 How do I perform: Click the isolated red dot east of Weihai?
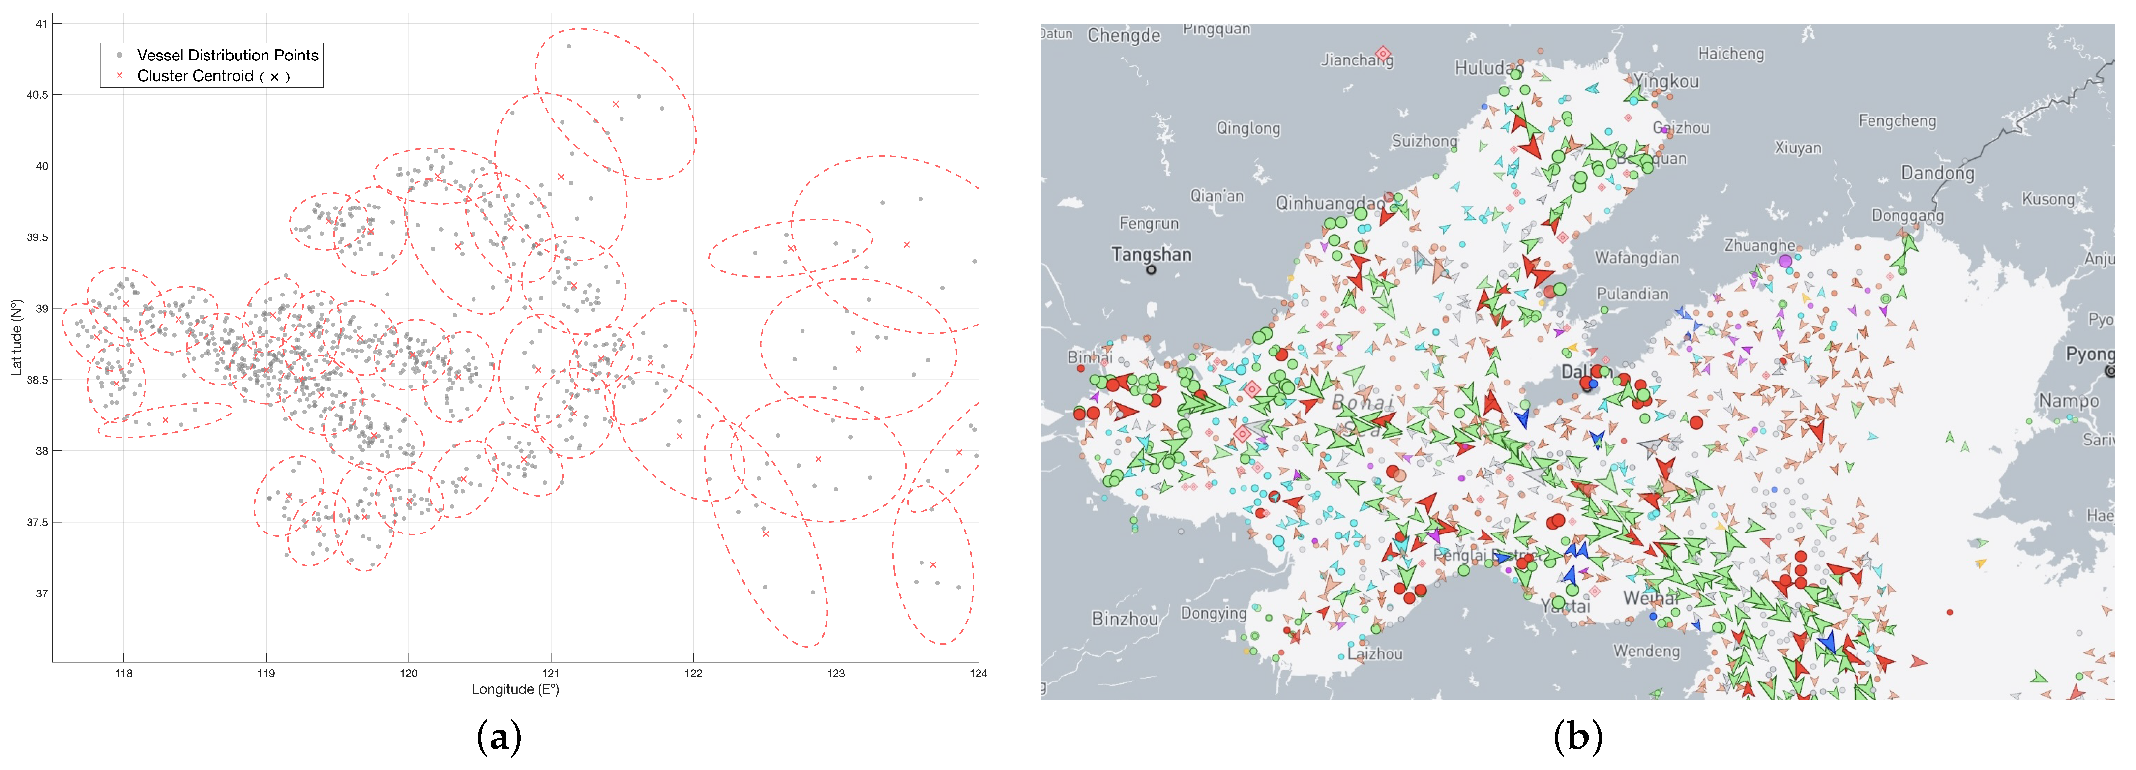1950,613
